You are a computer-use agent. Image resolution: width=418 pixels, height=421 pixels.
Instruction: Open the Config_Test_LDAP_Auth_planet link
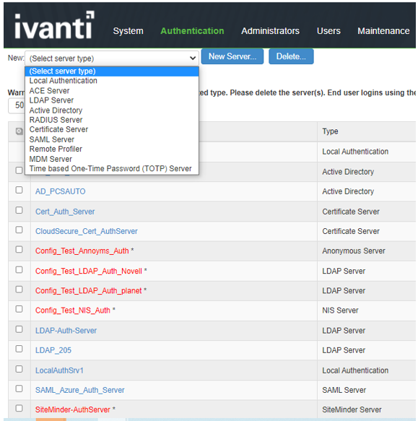pyautogui.click(x=88, y=290)
